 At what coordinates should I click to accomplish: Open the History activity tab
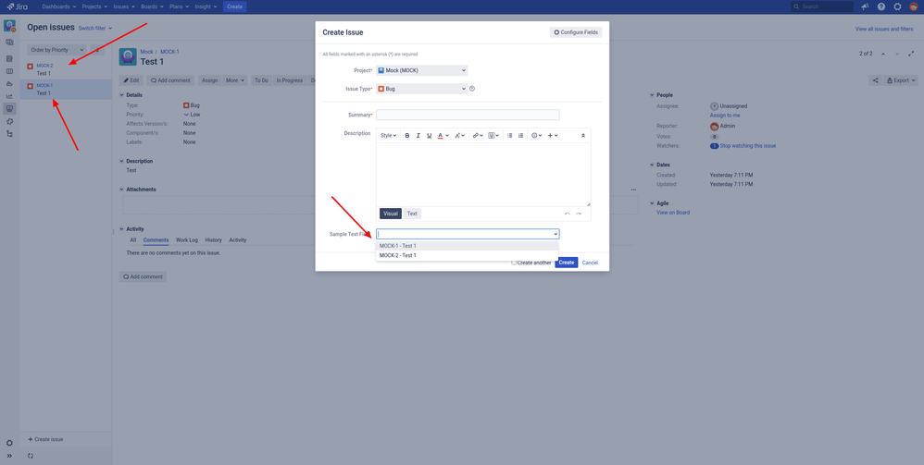[213, 240]
